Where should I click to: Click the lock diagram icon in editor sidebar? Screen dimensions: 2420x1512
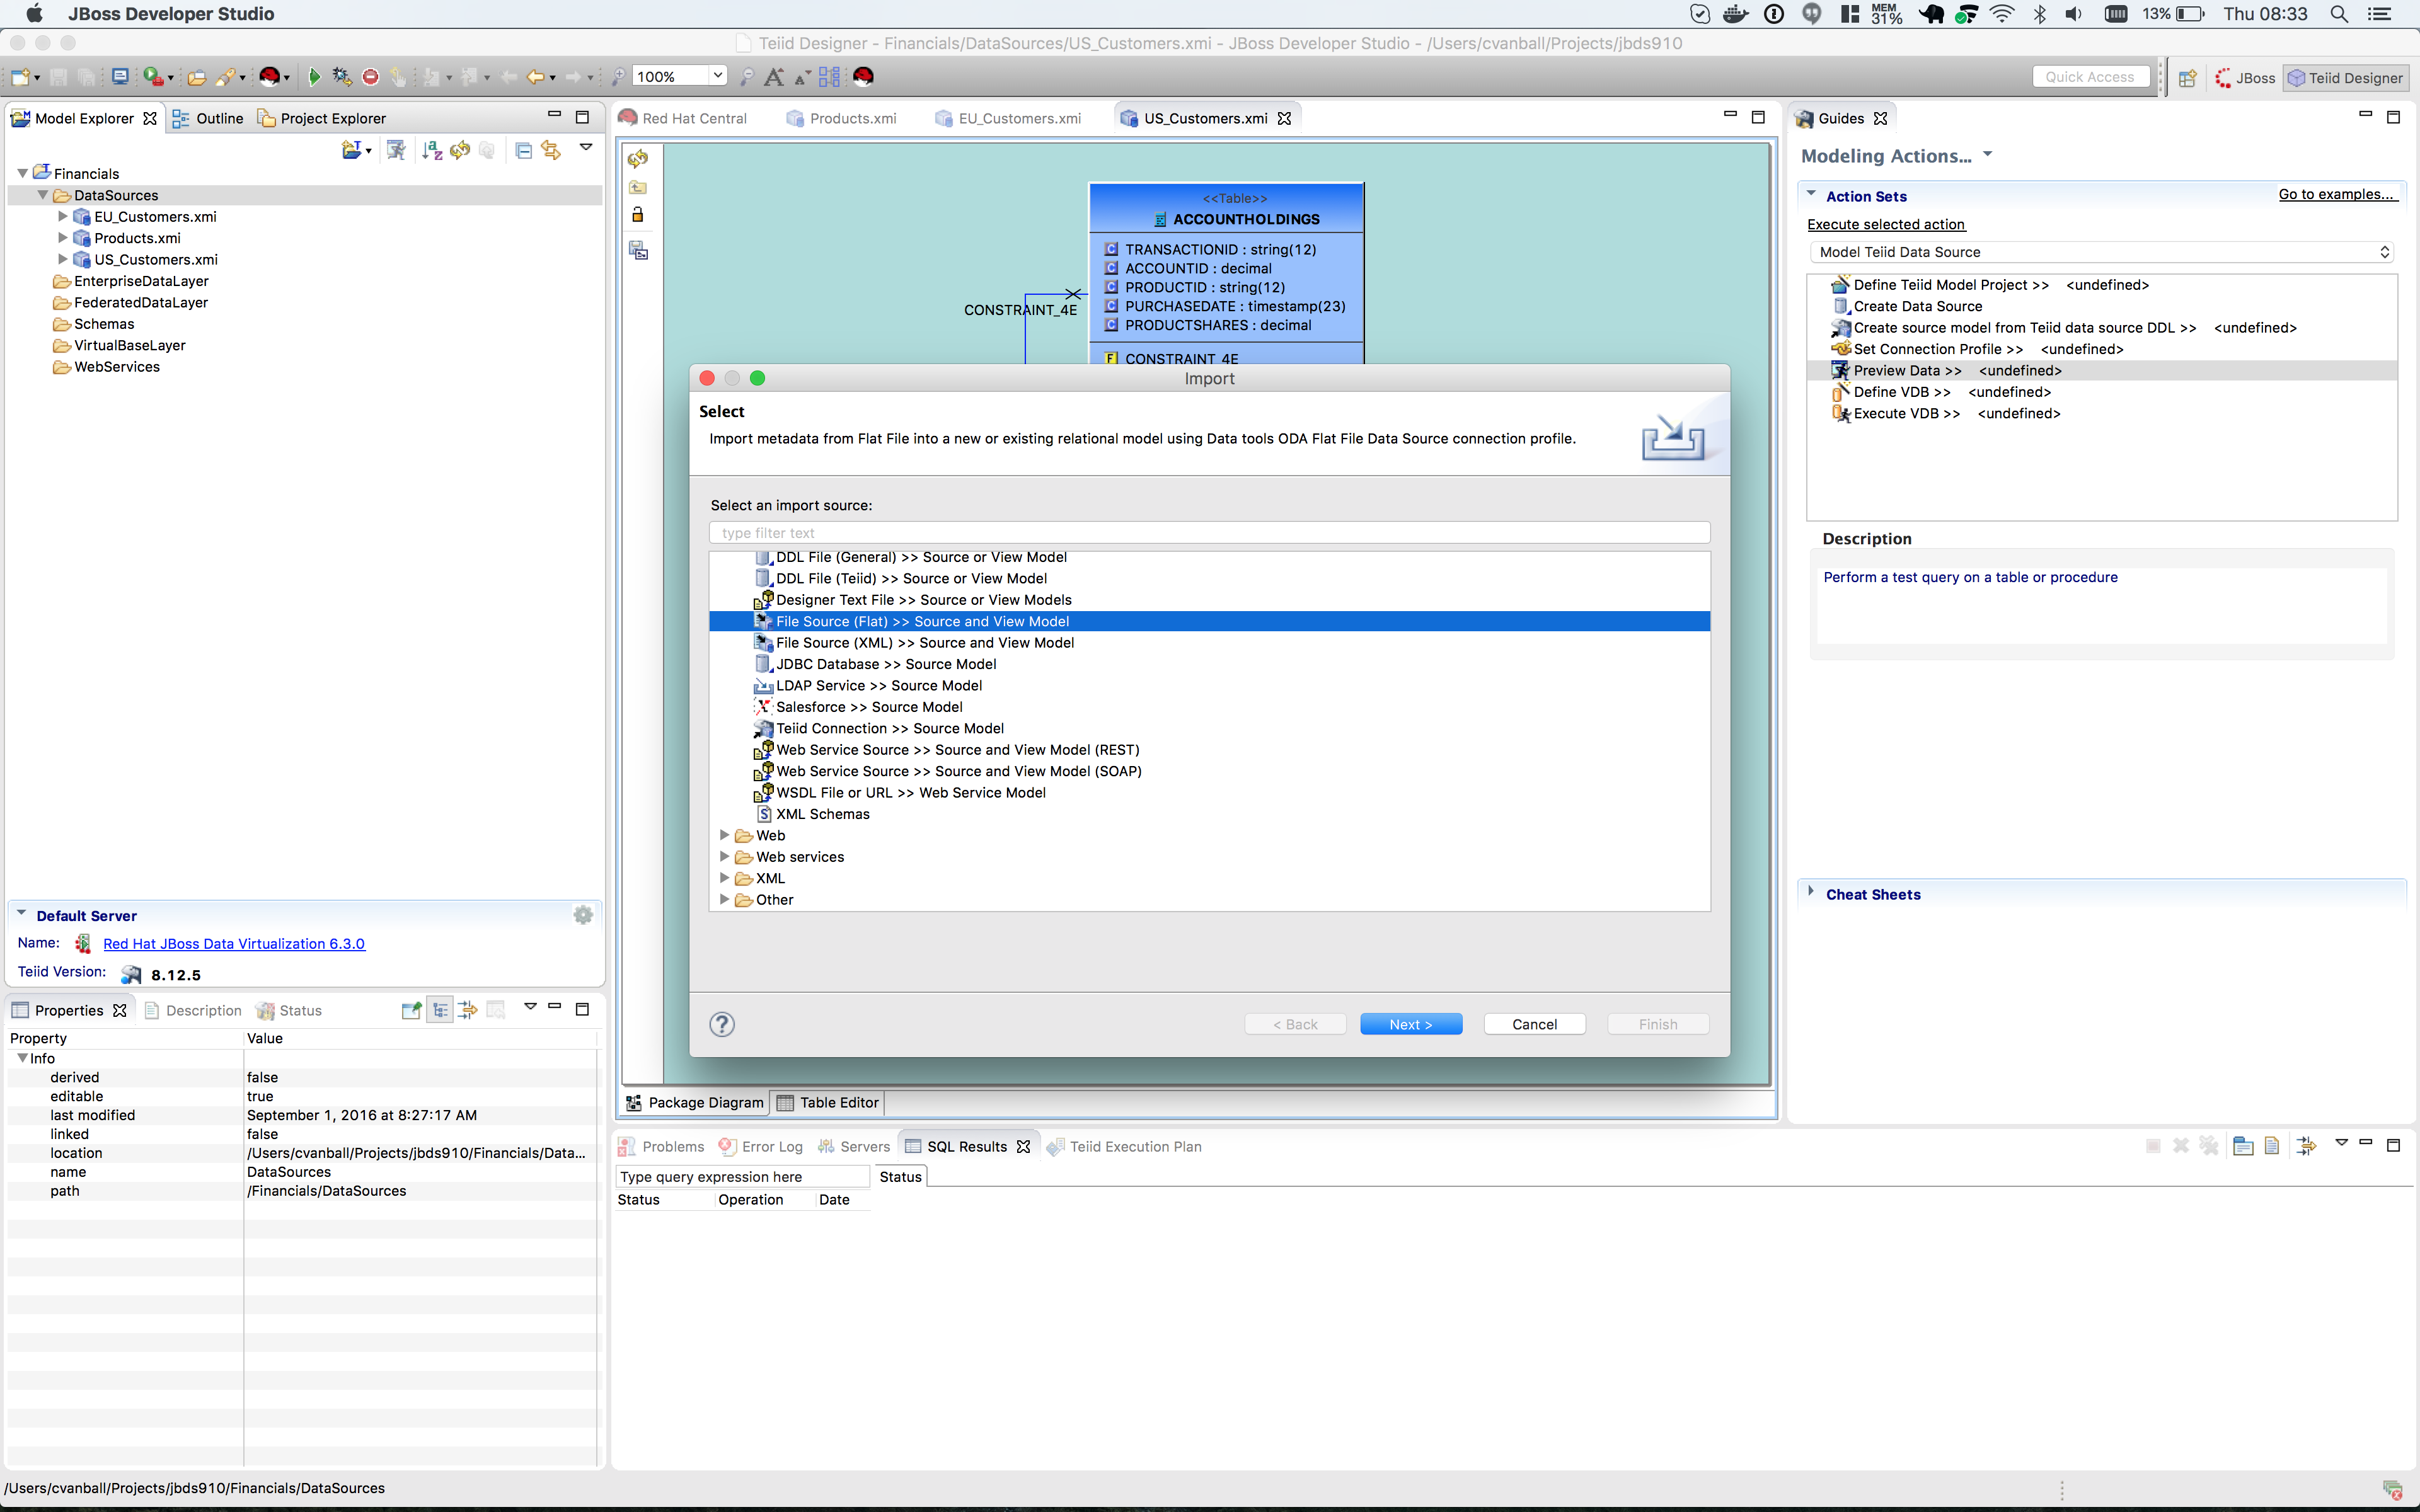638,215
